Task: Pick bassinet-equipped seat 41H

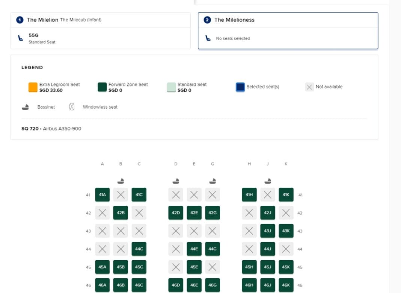Action: click(249, 194)
